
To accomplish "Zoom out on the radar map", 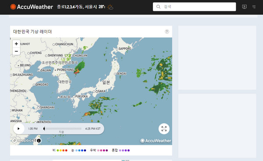I will pyautogui.click(x=16, y=51).
